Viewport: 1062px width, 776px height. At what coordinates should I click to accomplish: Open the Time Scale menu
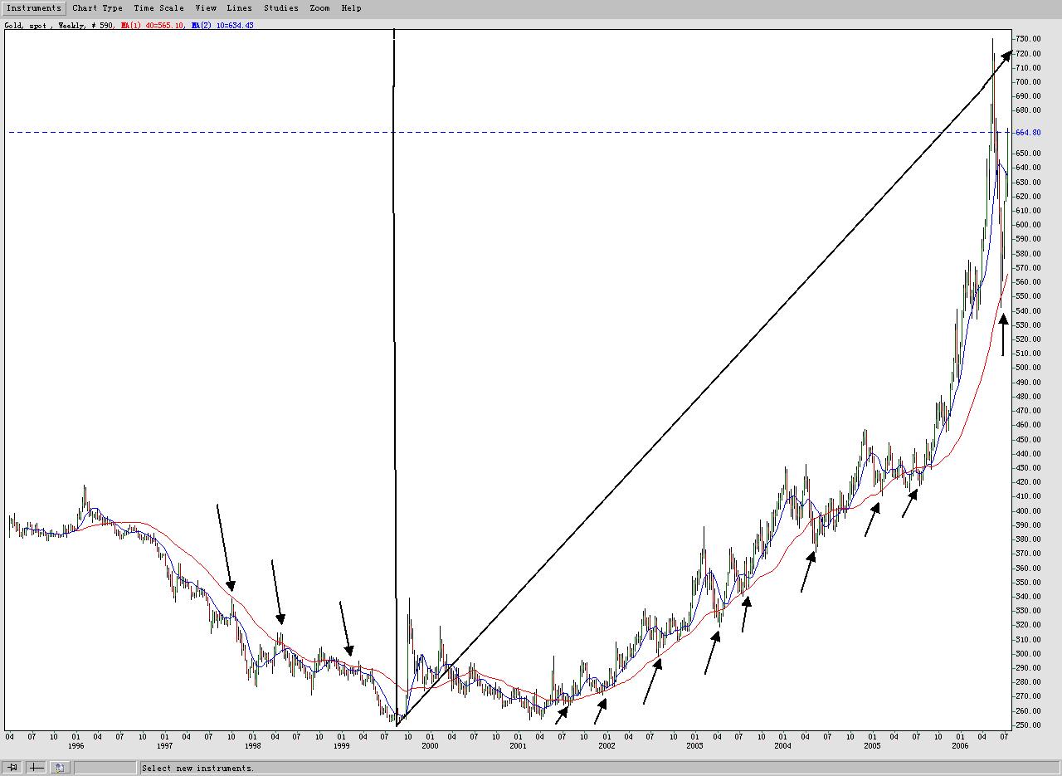pos(158,8)
